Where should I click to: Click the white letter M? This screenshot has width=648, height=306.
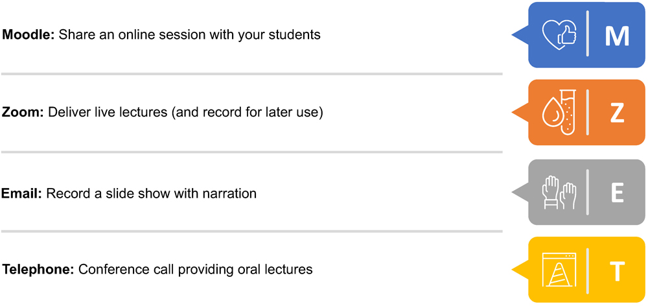click(617, 36)
